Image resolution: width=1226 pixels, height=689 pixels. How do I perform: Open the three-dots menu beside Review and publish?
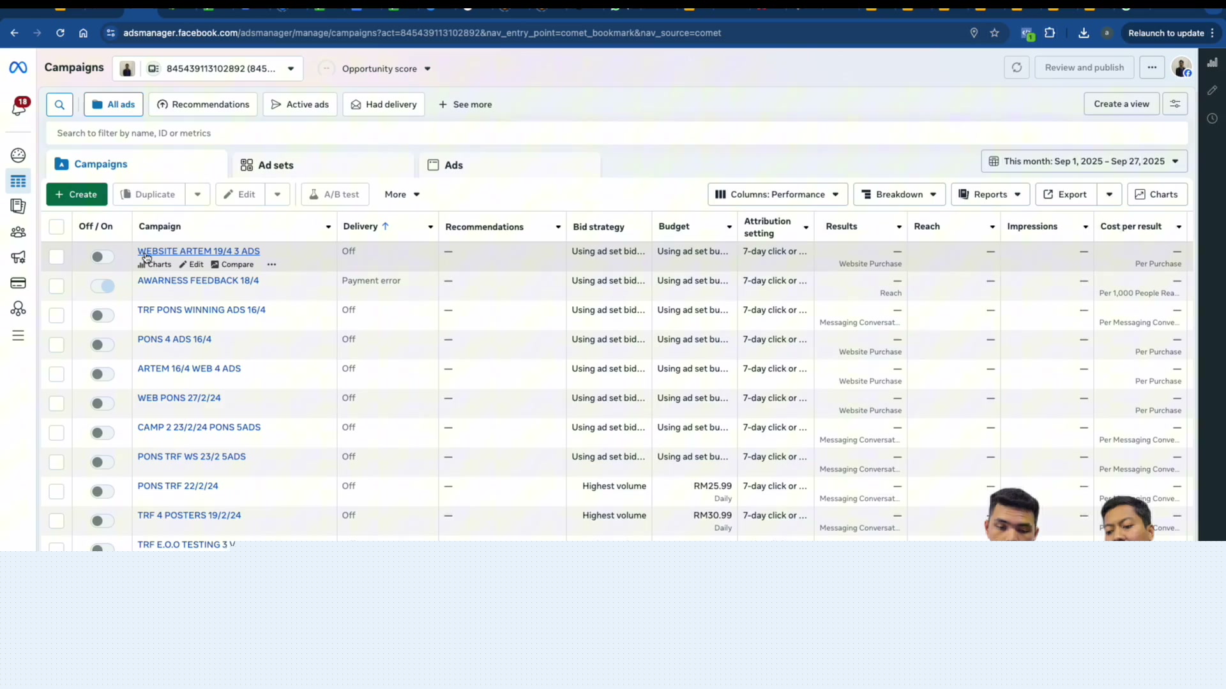[x=1152, y=68]
